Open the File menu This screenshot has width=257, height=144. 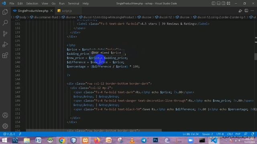12,4
